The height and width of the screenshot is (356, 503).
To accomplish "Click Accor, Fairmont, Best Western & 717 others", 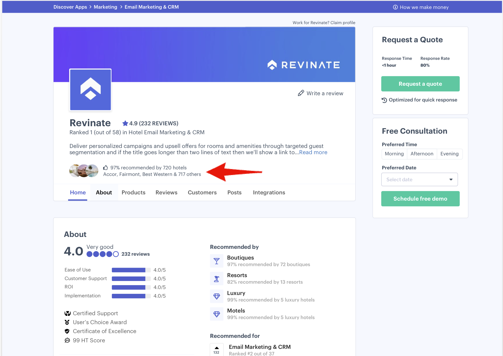I will point(152,174).
